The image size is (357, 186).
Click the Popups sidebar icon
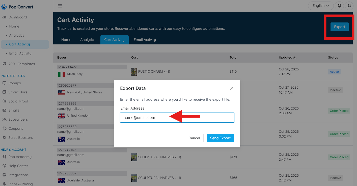tap(4, 83)
